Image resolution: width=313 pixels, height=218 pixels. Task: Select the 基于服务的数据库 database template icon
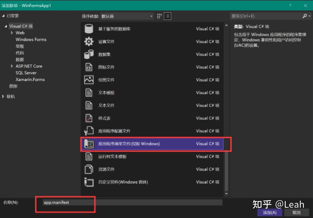89,29
